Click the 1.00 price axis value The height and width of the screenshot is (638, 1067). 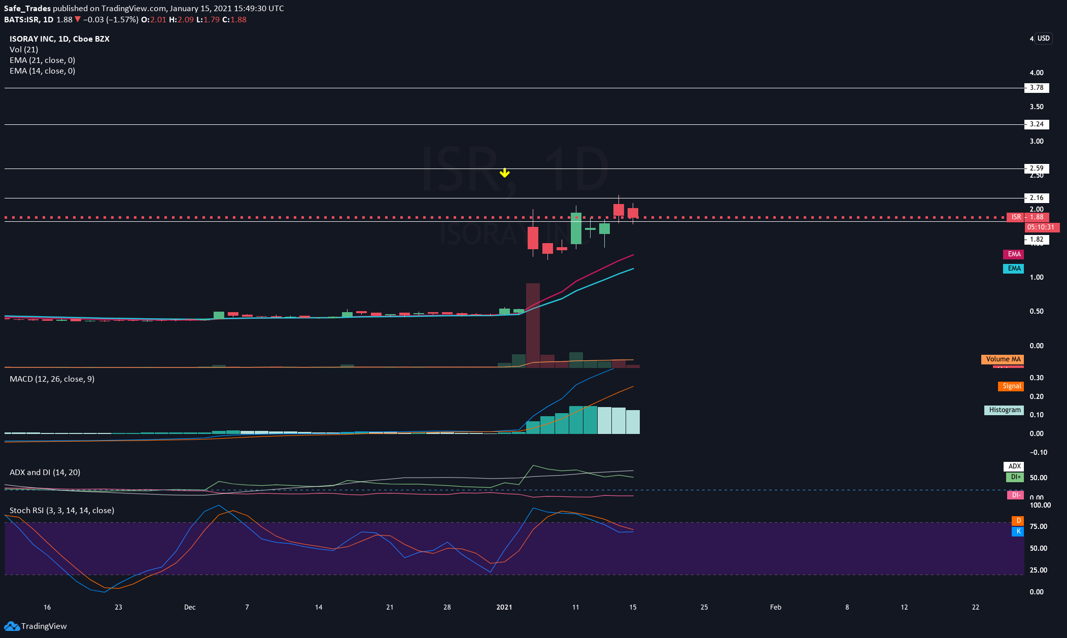(1037, 277)
